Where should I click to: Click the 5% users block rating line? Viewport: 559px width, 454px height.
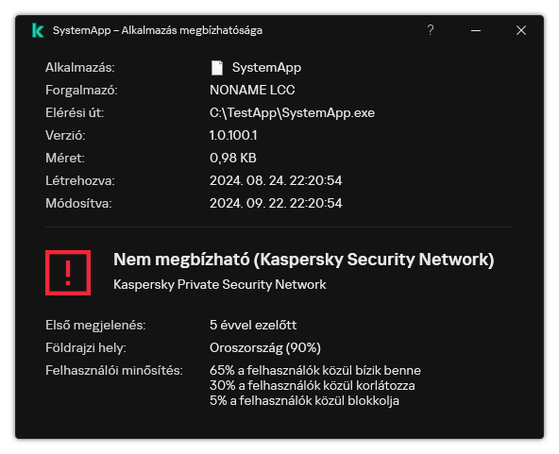[304, 401]
